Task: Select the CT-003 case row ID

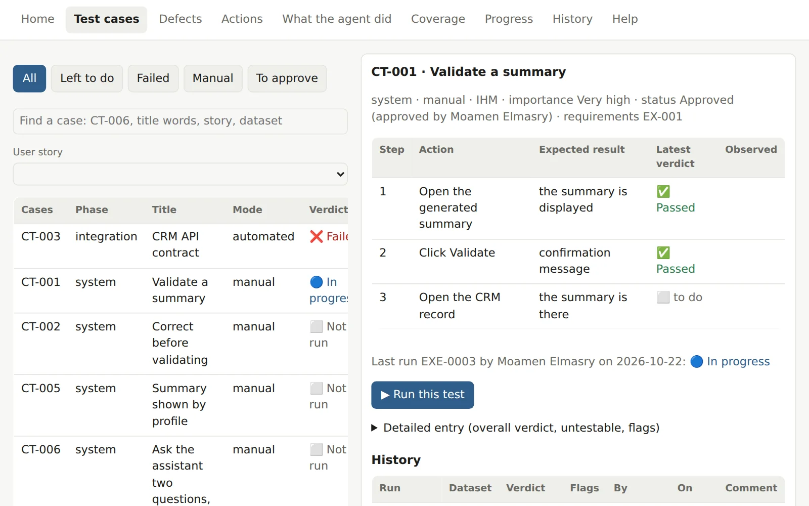Action: tap(40, 236)
